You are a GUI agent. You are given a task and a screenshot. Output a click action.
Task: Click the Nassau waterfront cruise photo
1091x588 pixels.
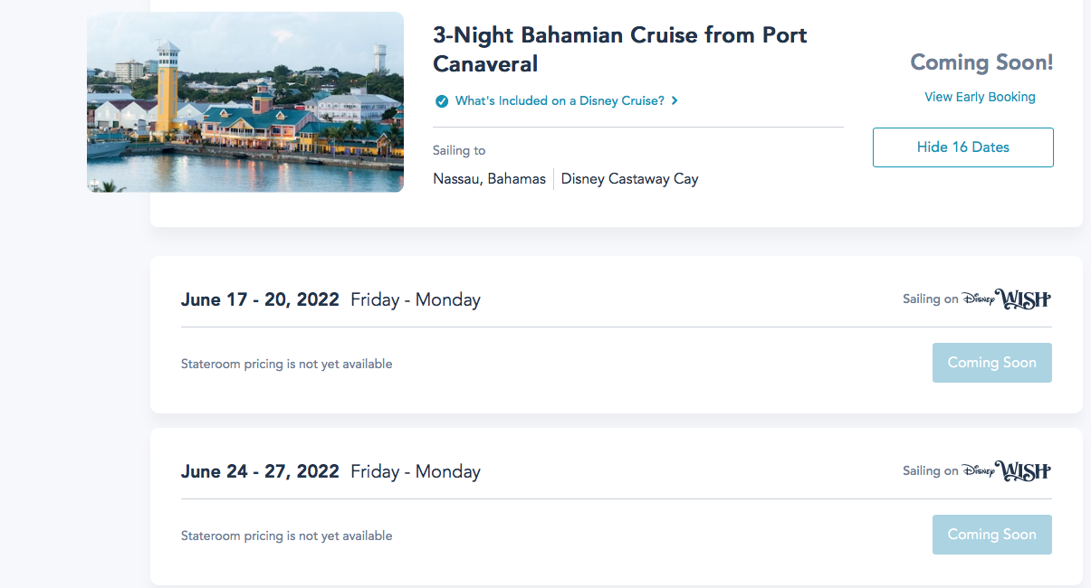pos(244,101)
